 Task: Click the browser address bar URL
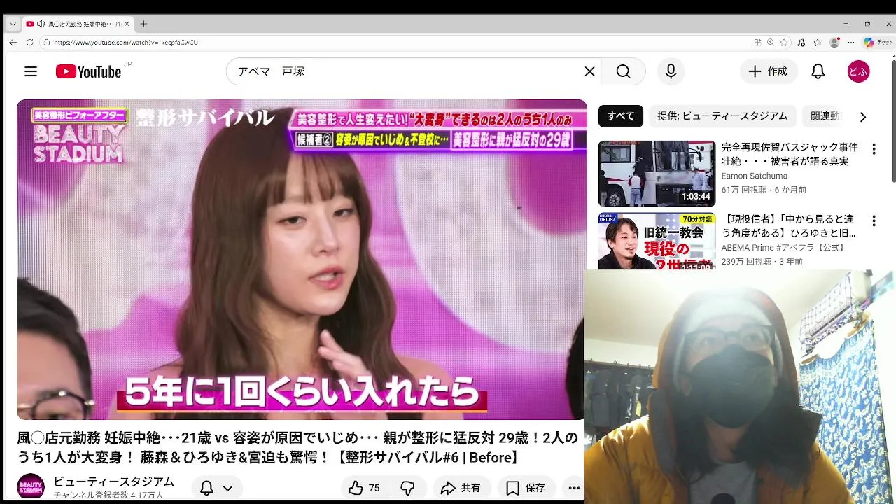[126, 43]
